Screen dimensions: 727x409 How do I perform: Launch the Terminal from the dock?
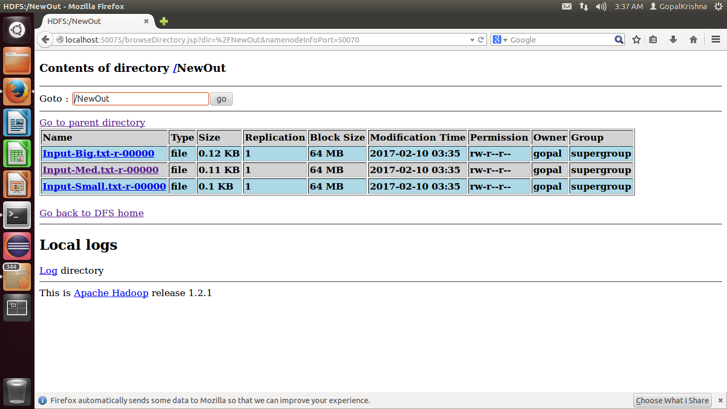pyautogui.click(x=17, y=215)
